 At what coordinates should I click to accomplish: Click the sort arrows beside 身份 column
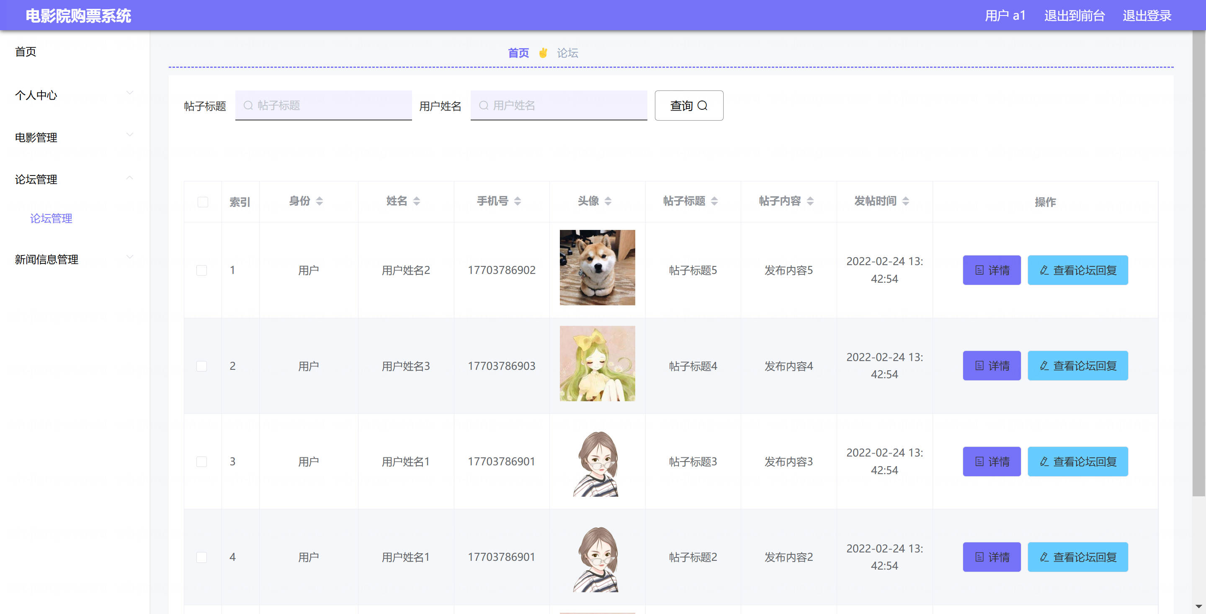pyautogui.click(x=319, y=201)
